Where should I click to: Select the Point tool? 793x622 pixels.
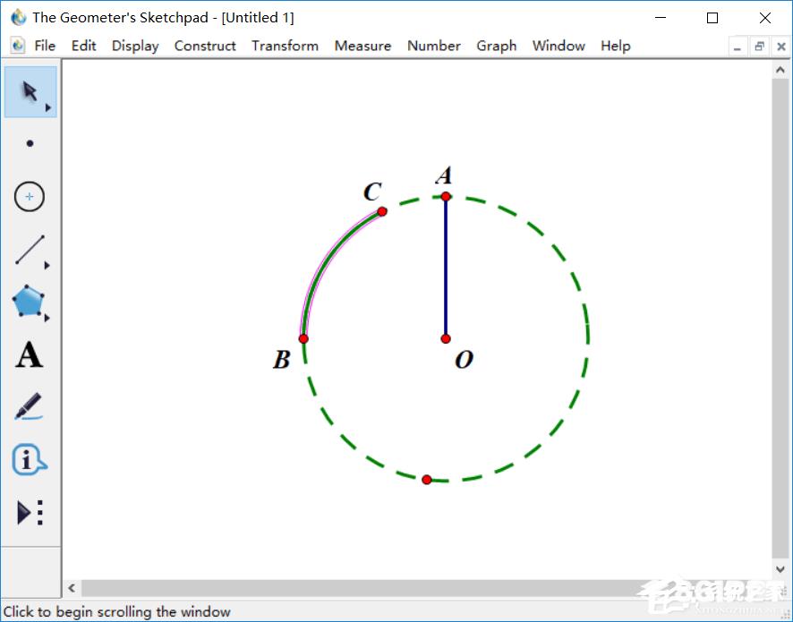pyautogui.click(x=30, y=143)
